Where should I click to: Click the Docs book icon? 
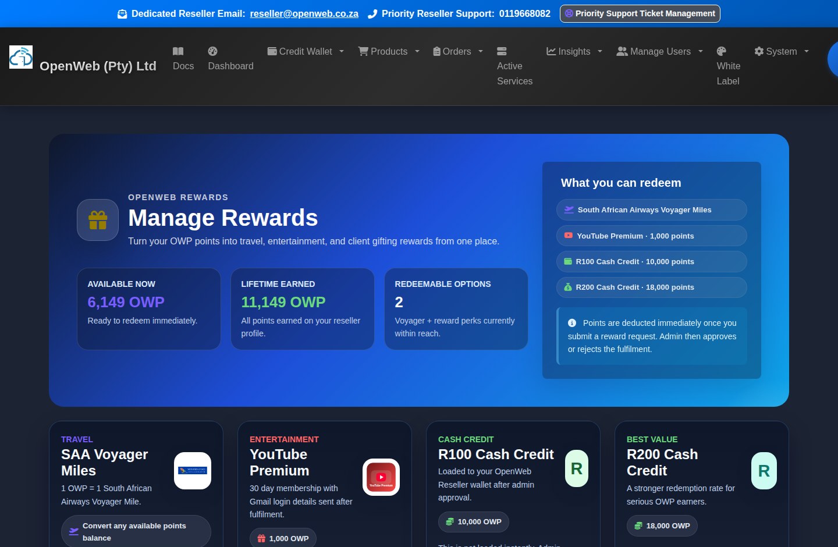[178, 51]
